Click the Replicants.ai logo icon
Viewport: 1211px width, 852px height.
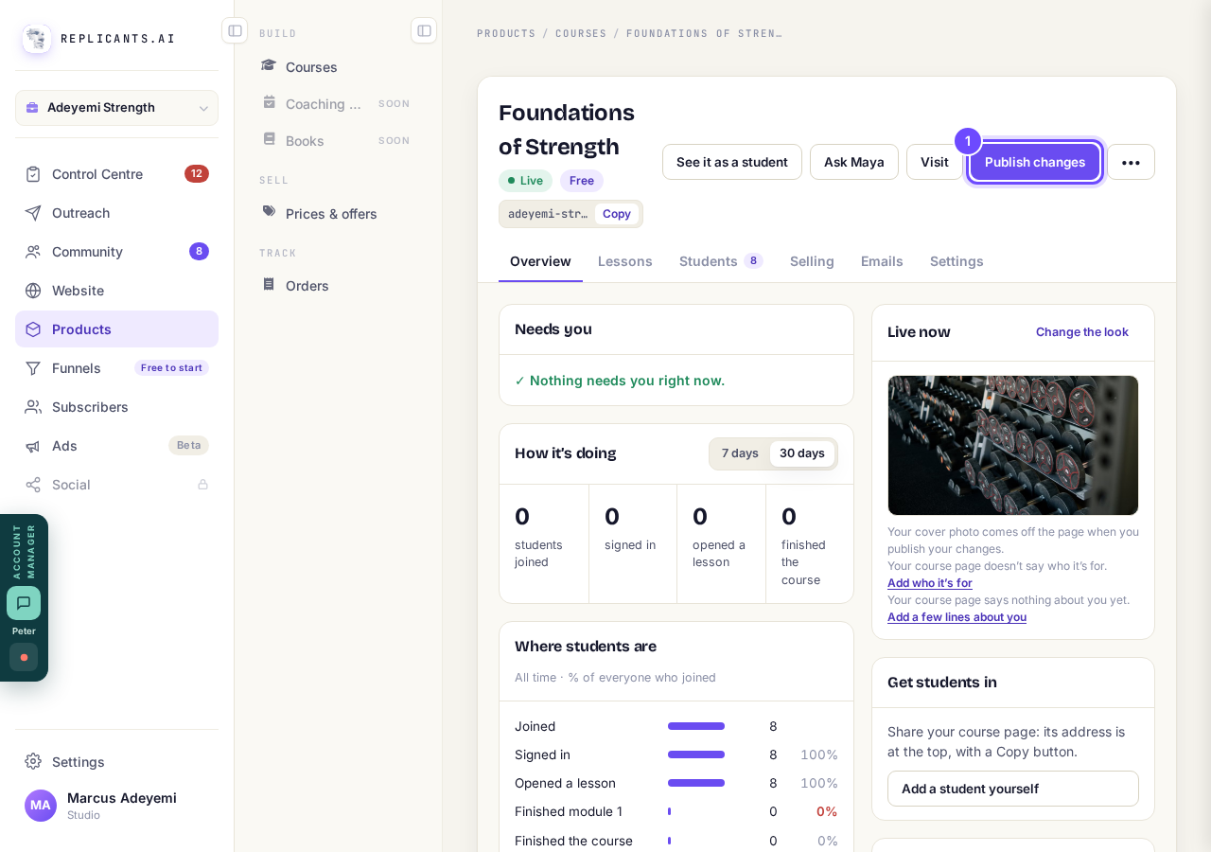tap(37, 39)
